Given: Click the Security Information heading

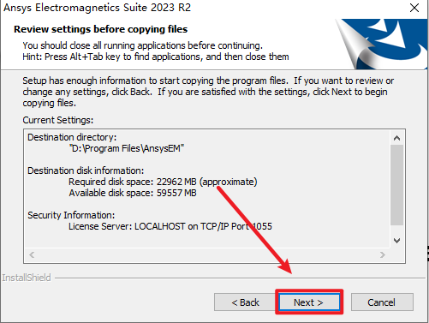Looking at the screenshot, I should coord(71,215).
